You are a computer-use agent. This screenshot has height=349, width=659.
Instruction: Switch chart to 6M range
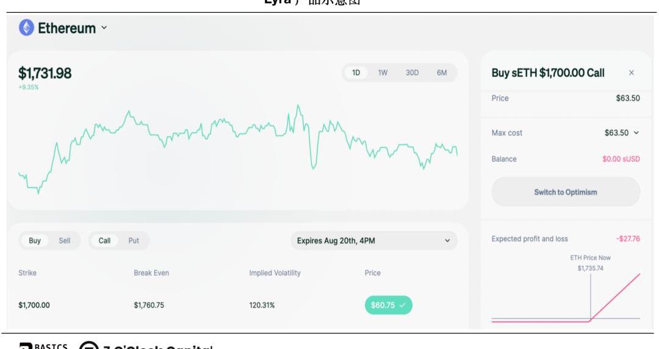tap(442, 73)
